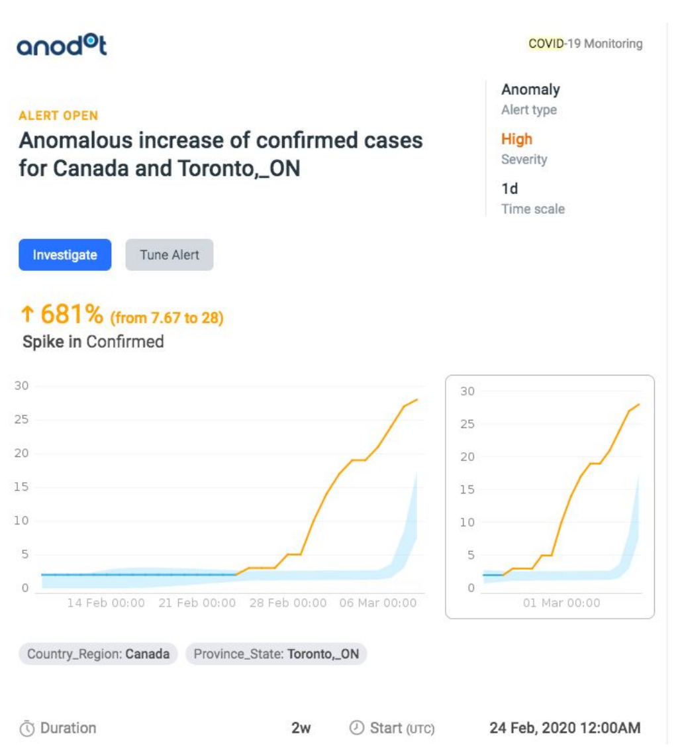The width and height of the screenshot is (682, 755).
Task: Click the orange upward spike arrow
Action: tap(28, 315)
